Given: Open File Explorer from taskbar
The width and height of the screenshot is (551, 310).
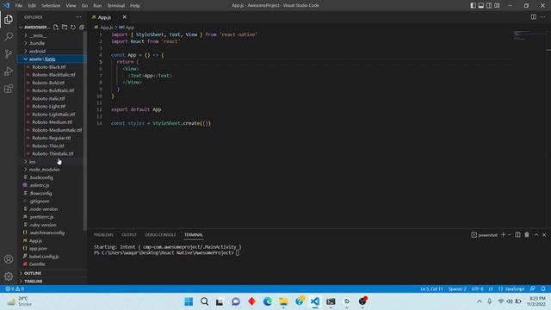Looking at the screenshot, I should (283, 301).
